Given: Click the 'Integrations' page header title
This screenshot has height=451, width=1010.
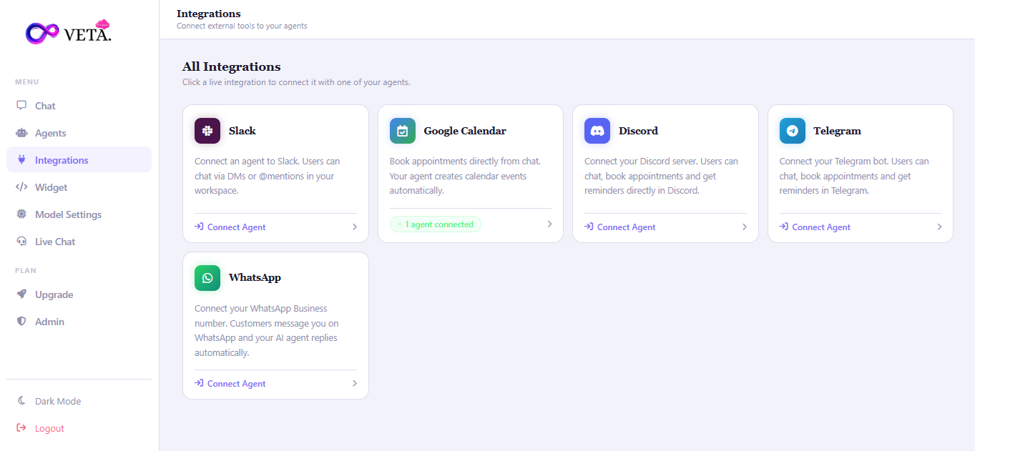Looking at the screenshot, I should (209, 14).
